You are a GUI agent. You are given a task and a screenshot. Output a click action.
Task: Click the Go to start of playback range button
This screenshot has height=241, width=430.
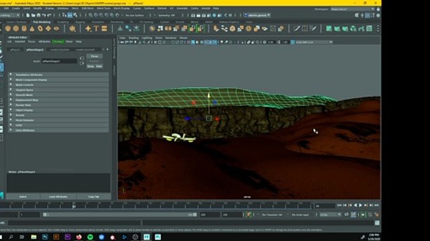tap(339, 206)
